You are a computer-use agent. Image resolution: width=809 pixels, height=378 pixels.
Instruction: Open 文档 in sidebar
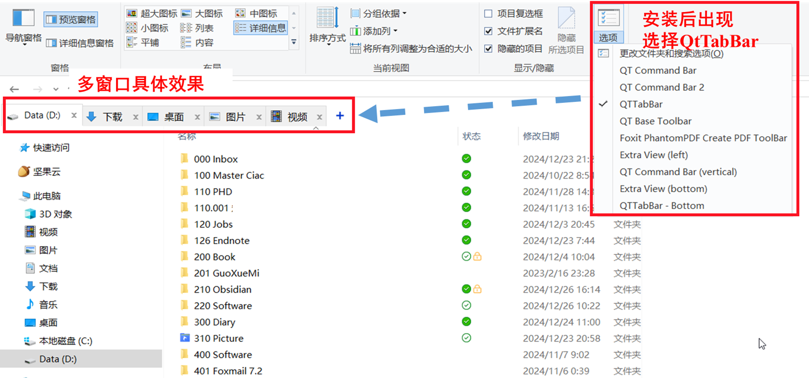[x=41, y=268]
